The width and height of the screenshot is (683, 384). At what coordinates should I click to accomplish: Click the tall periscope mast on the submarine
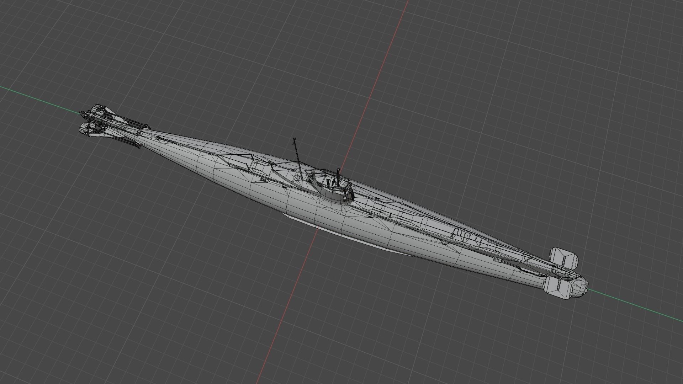pyautogui.click(x=298, y=159)
